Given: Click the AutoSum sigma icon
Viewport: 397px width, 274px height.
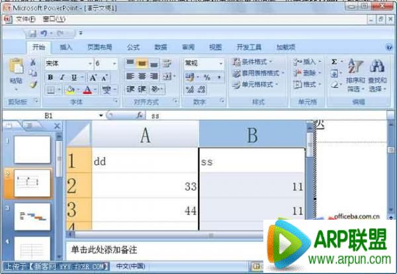Looking at the screenshot, I should [334, 62].
